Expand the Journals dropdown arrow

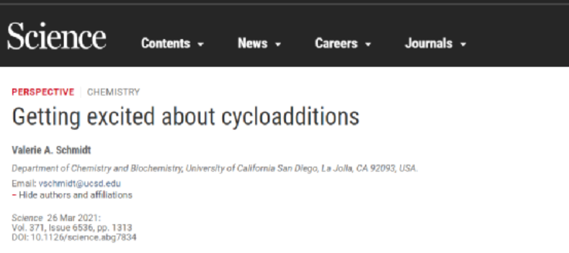[x=463, y=45]
